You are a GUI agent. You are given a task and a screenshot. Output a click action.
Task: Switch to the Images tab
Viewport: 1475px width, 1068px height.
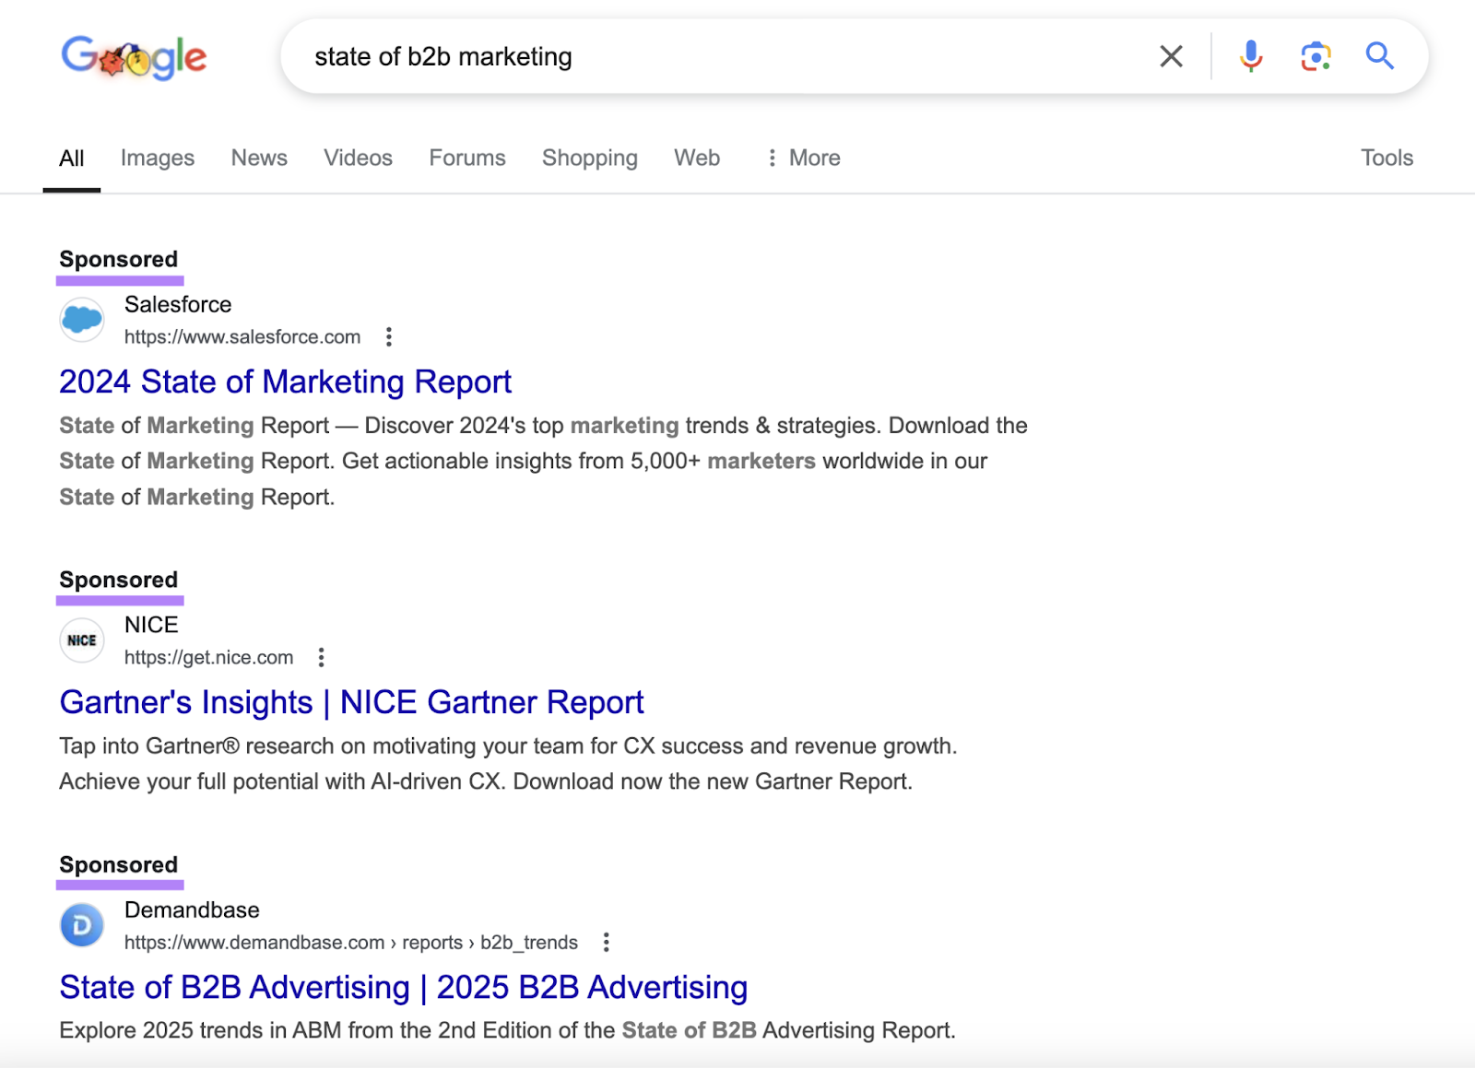point(158,158)
